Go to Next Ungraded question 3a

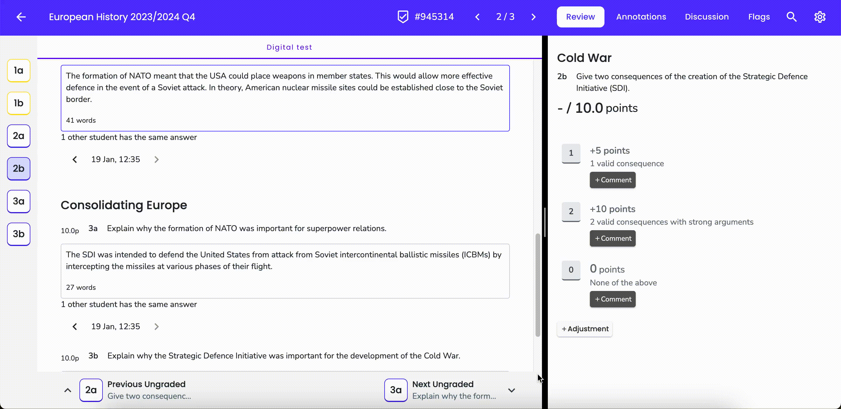(396, 390)
